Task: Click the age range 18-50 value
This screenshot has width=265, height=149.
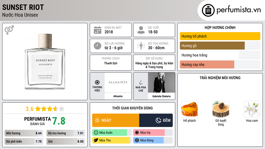Action: [x=153, y=32]
